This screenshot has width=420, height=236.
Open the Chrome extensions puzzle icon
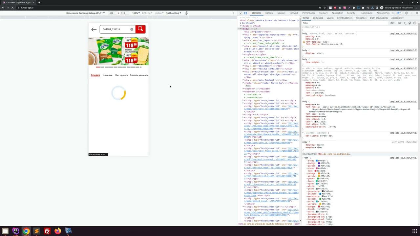pyautogui.click(x=363, y=8)
